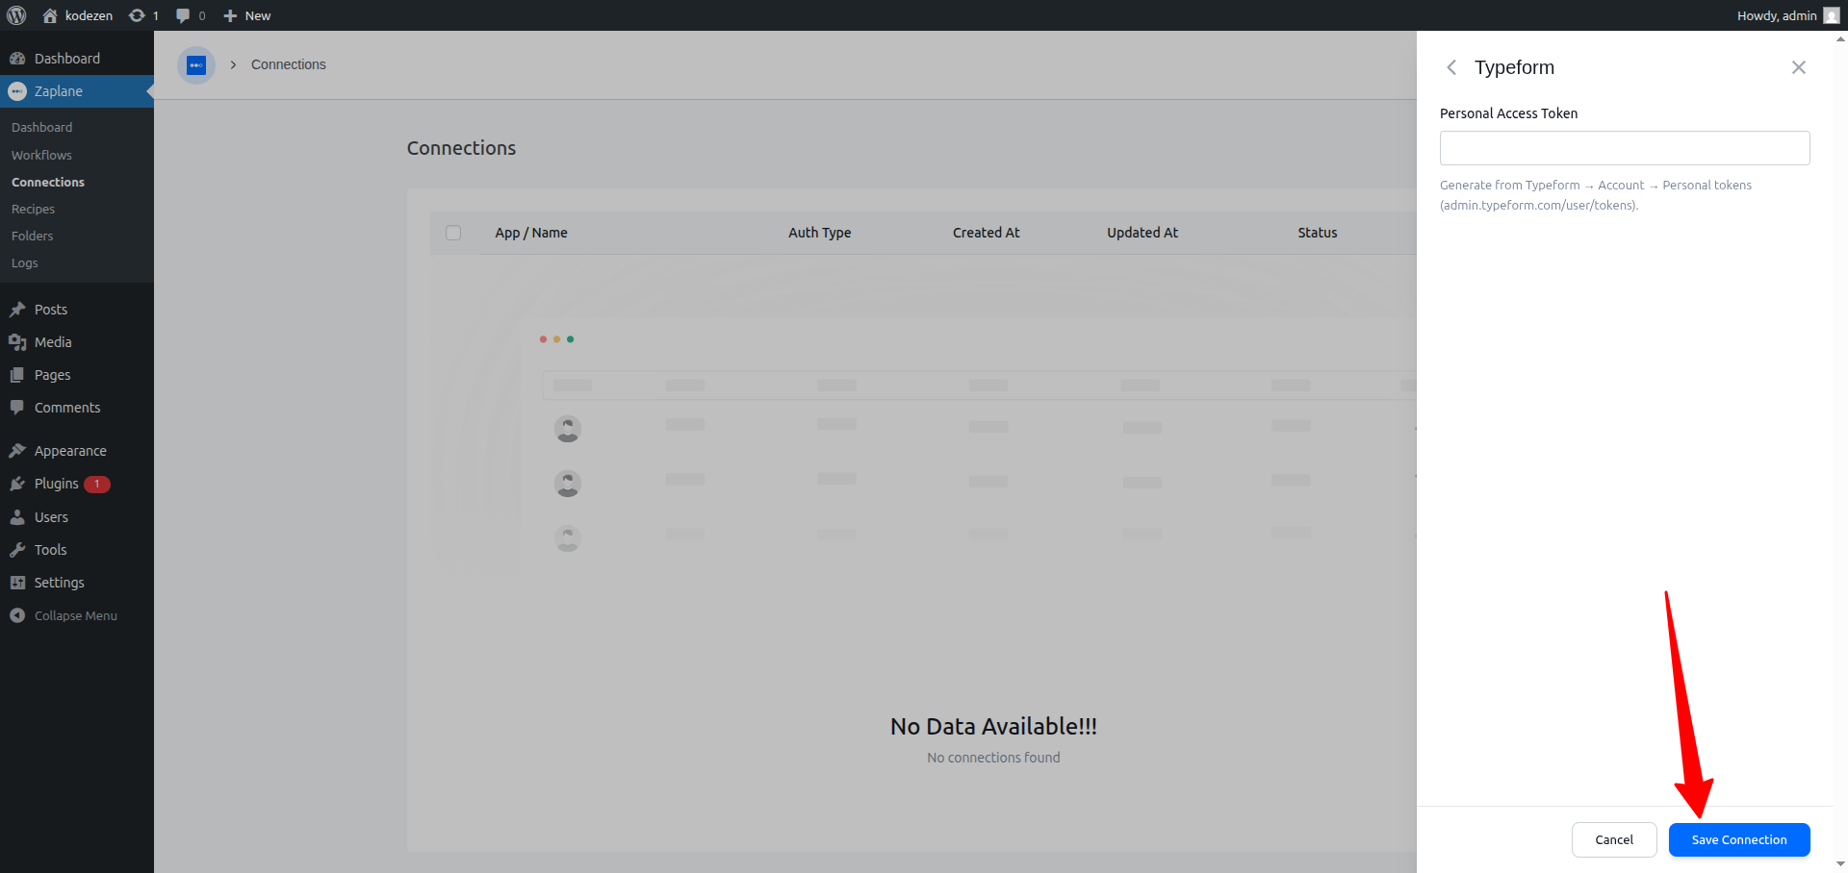The image size is (1848, 873).
Task: Select the Zaplane menu item
Action: tap(77, 91)
